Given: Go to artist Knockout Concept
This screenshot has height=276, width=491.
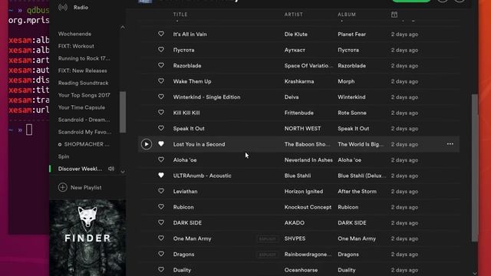Looking at the screenshot, I should click(308, 207).
